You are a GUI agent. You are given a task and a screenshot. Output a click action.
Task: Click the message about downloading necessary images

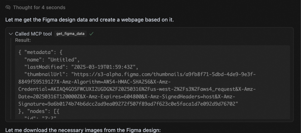tap(83, 130)
